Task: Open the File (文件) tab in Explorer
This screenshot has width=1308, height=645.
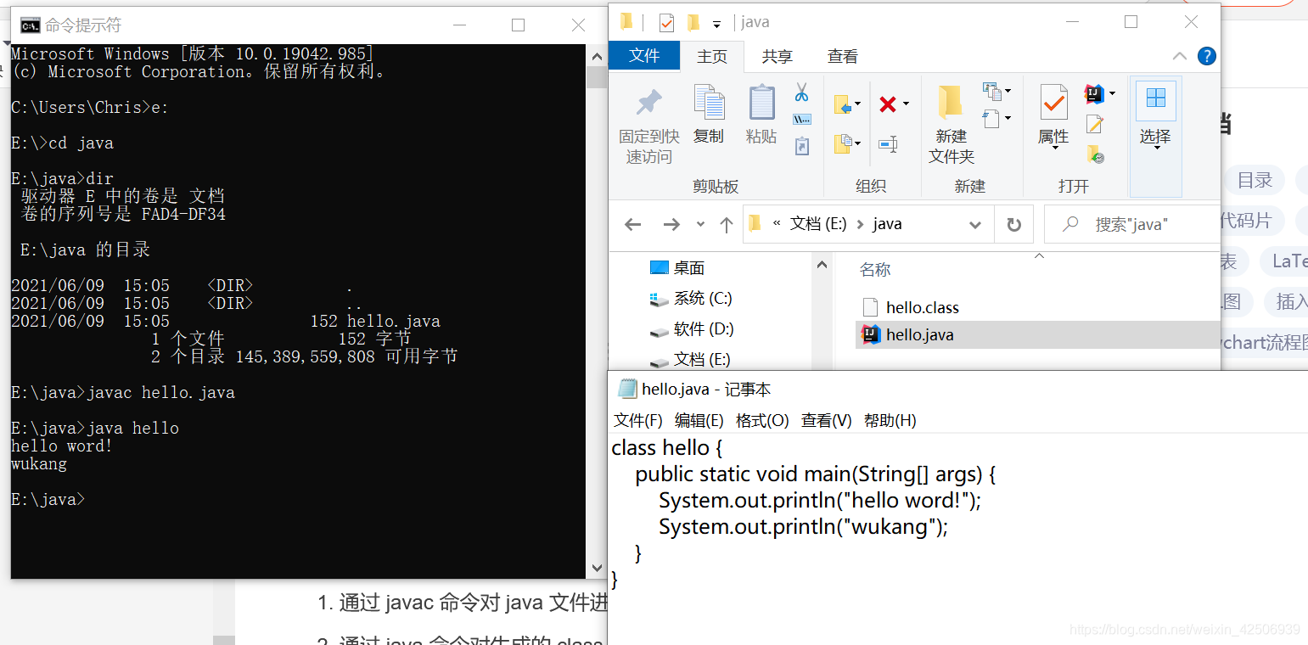Action: coord(644,56)
